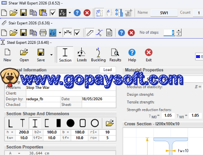This screenshot has width=203, height=155.
Task: Click the Stair Expert print icon
Action: [x=43, y=33]
